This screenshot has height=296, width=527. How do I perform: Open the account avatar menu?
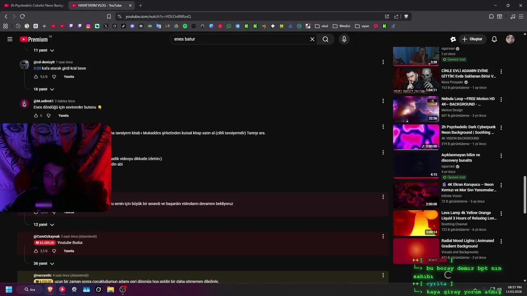pos(510,39)
